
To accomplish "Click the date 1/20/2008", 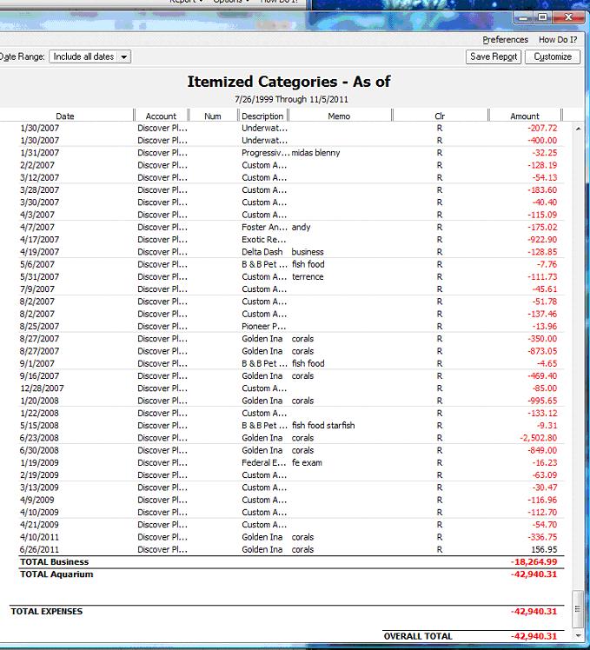I will click(x=39, y=401).
